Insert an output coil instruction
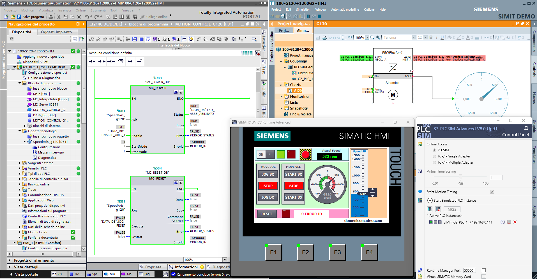This screenshot has width=537, height=279. click(111, 61)
